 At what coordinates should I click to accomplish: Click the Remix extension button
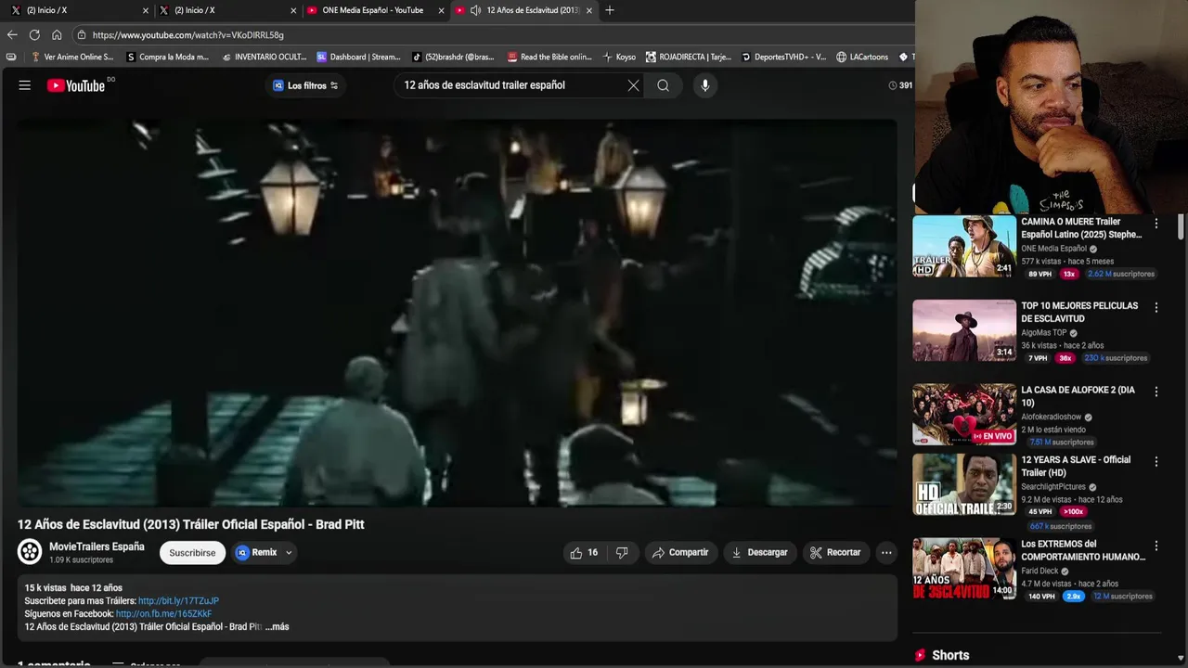pos(256,552)
